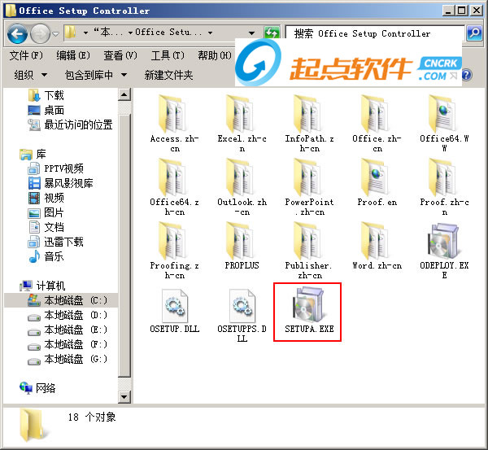Open the 下载 folder in sidebar
The image size is (488, 450).
46,95
